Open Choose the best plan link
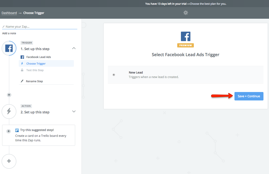Image resolution: width=269 pixels, height=174 pixels. point(208,4)
